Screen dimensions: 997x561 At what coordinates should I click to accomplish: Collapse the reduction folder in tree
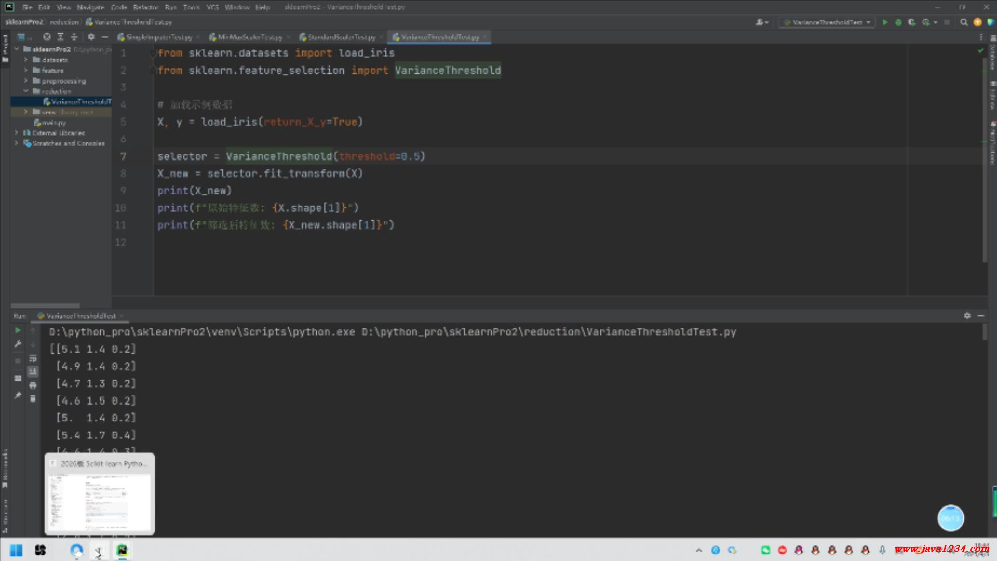click(x=25, y=91)
